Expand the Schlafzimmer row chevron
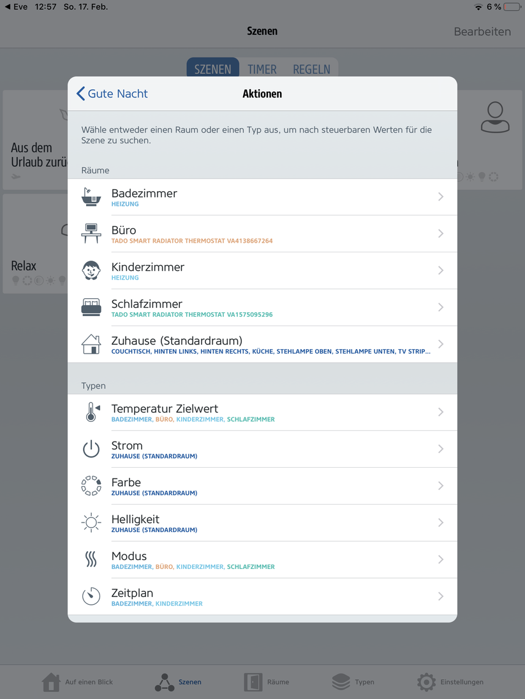This screenshot has width=525, height=699. (x=441, y=307)
